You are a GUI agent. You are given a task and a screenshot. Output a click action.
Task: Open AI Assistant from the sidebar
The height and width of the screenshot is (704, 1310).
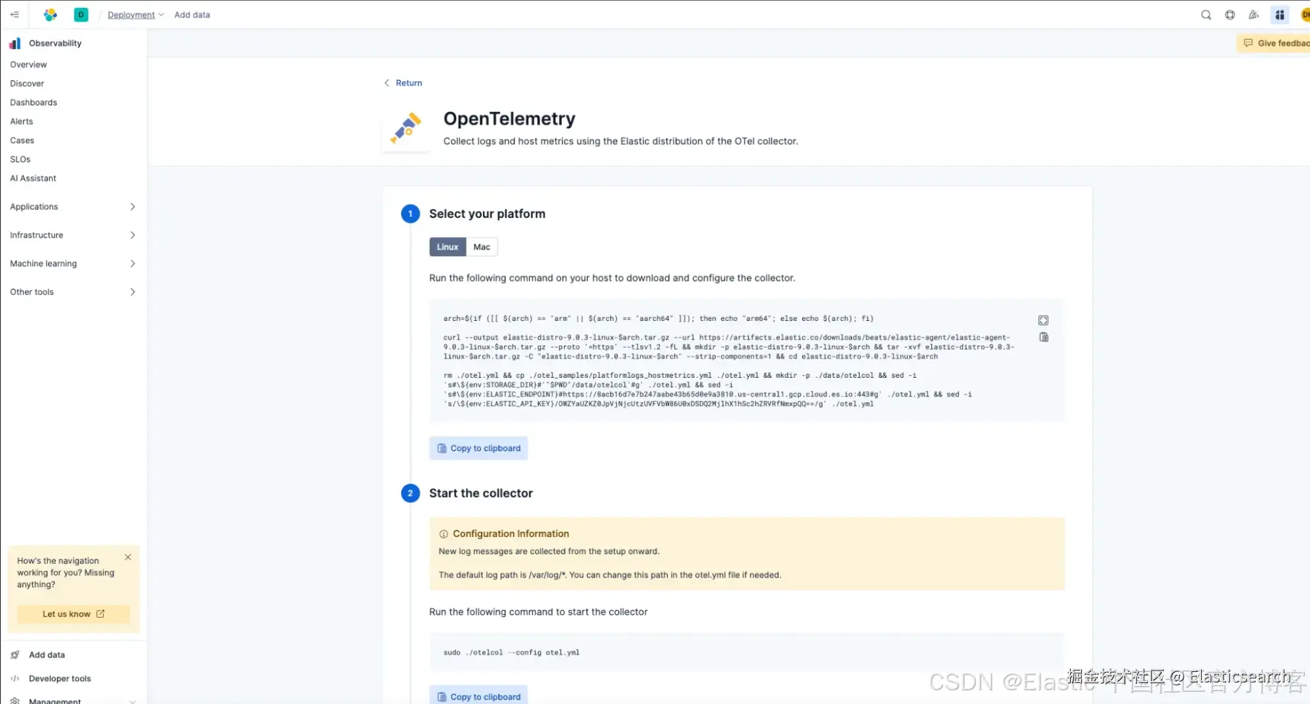click(x=33, y=179)
